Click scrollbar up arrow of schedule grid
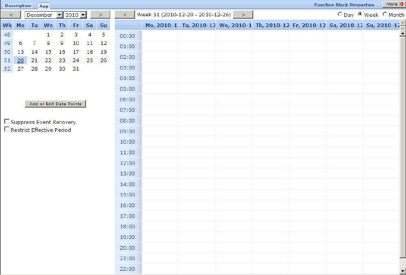Screen dimensions: 406x275 point(403,33)
